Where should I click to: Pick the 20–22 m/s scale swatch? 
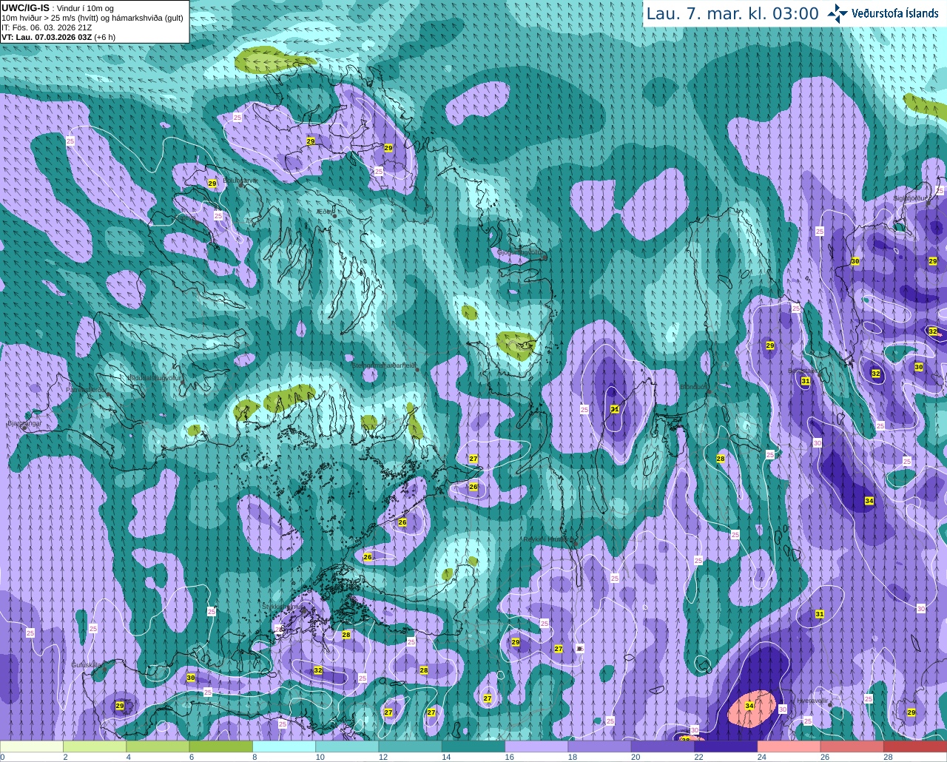[663, 746]
